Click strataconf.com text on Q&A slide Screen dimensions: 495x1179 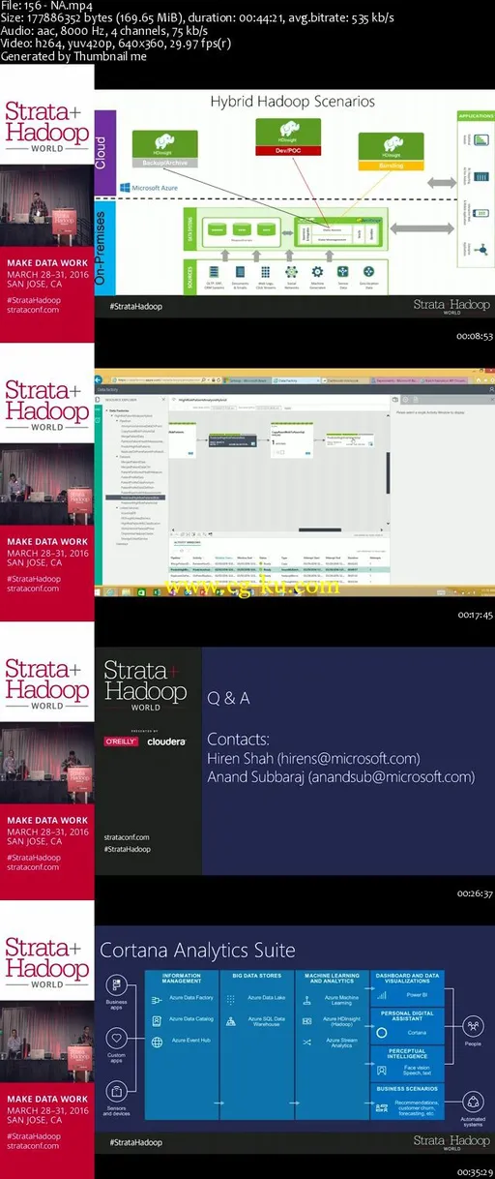click(126, 837)
